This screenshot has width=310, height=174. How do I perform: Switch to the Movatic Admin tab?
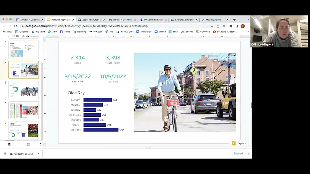(215, 19)
